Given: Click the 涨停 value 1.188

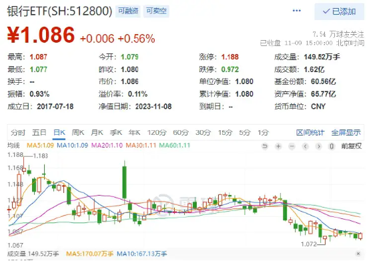Looking at the screenshot, I should point(230,57).
